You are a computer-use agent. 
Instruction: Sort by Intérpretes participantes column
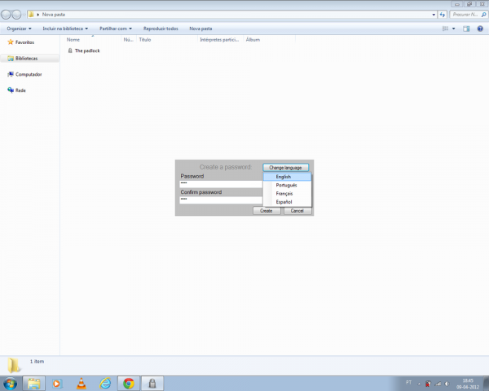click(220, 40)
